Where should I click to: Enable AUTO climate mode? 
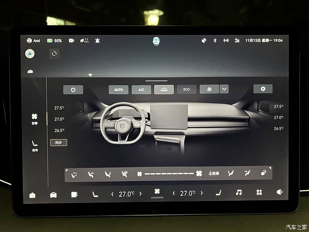118,90
